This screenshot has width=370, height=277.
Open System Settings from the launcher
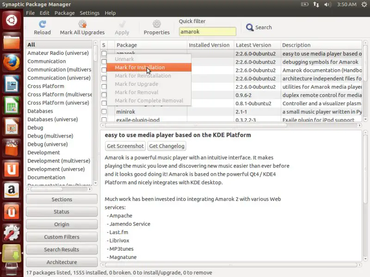[x=11, y=233]
